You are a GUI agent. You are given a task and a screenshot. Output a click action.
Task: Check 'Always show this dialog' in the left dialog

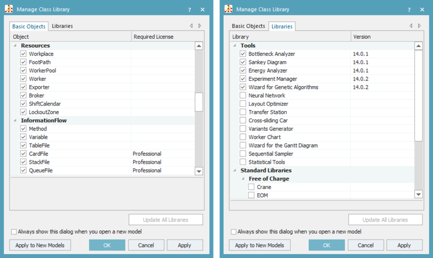(x=14, y=232)
